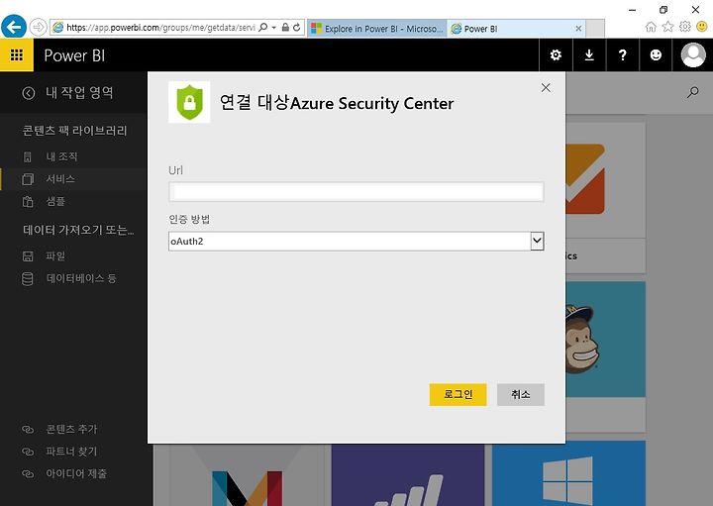
Task: Click the link icon beside 파트너 찾기
Action: [x=28, y=452]
